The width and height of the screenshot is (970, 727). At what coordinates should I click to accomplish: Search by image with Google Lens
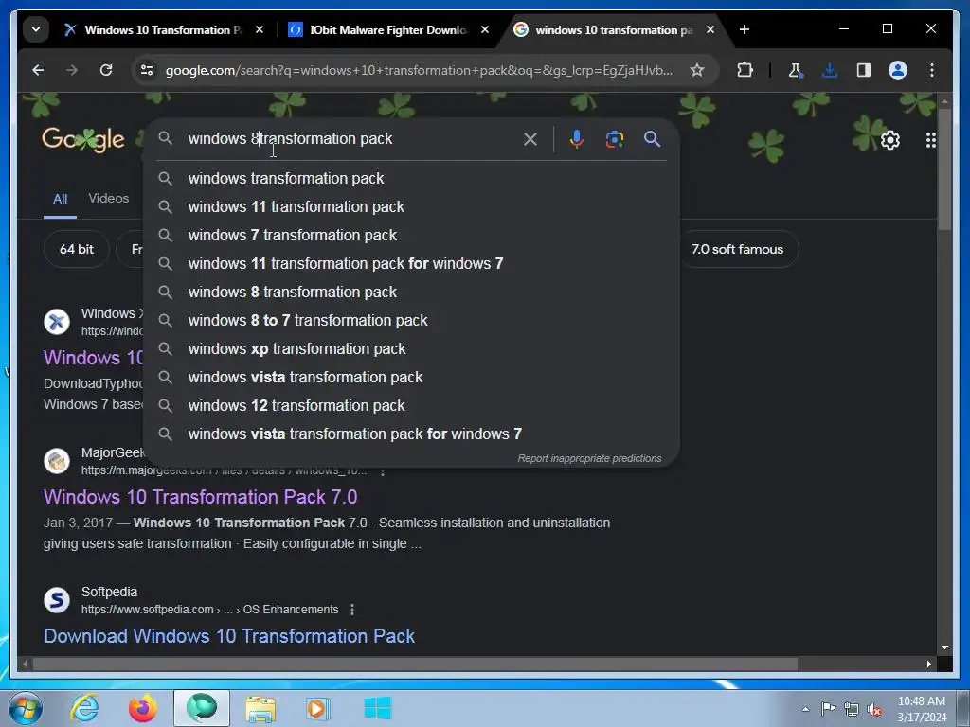tap(614, 139)
